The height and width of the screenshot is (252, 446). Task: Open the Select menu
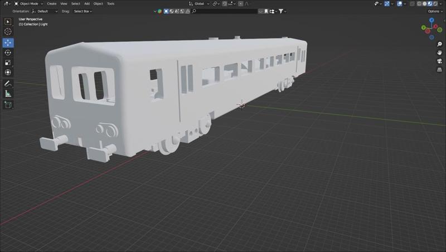pyautogui.click(x=76, y=4)
